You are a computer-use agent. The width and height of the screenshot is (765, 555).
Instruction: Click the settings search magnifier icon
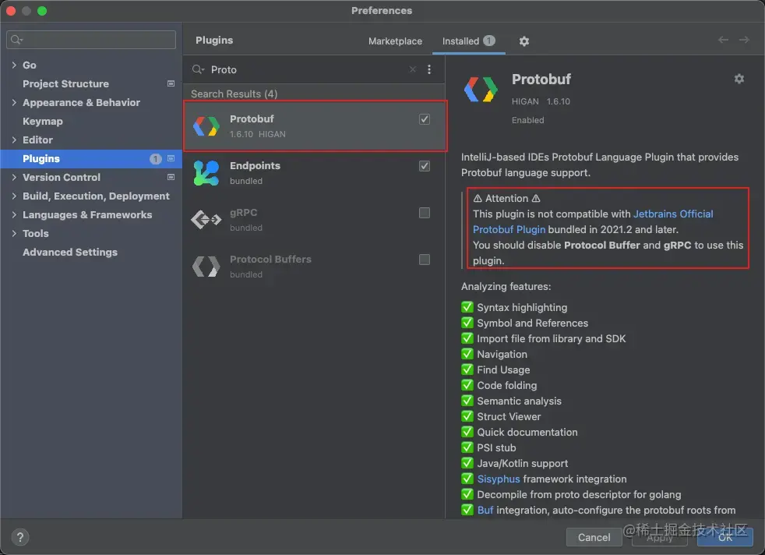tap(16, 40)
